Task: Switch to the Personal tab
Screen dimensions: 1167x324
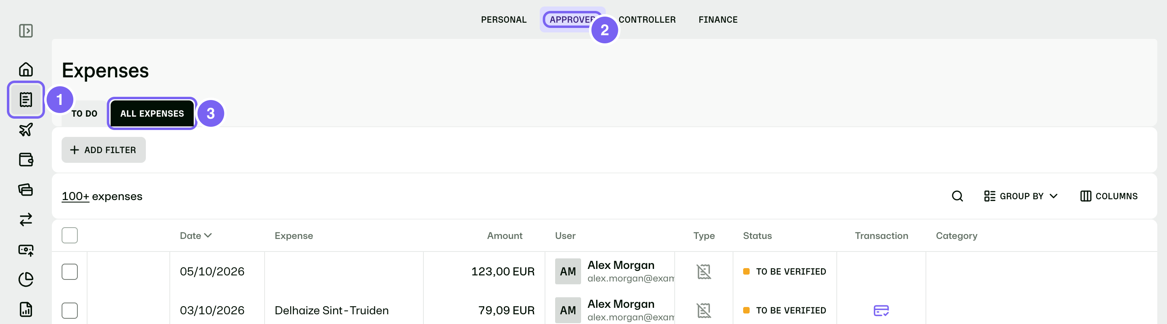Action: pos(503,19)
